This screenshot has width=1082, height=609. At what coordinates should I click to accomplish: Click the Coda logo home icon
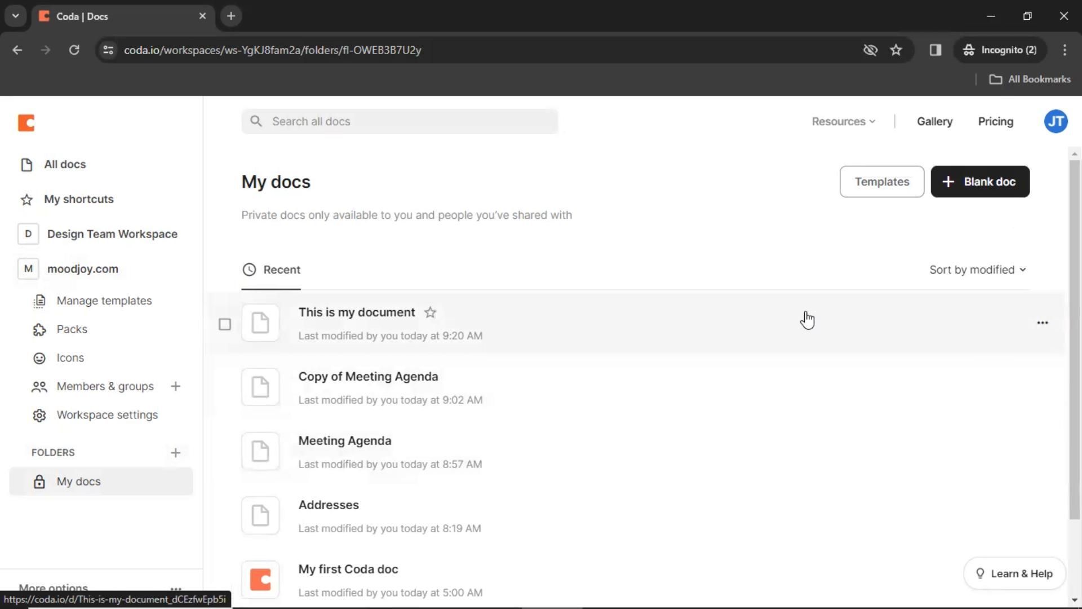tap(26, 122)
